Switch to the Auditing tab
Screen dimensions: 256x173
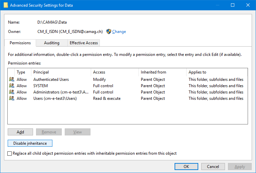pyautogui.click(x=51, y=43)
